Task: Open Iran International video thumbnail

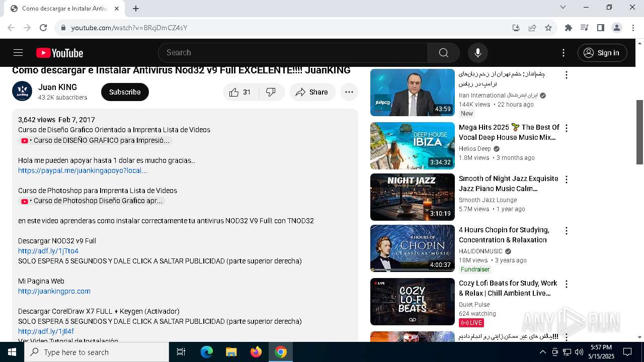Action: pos(413,93)
